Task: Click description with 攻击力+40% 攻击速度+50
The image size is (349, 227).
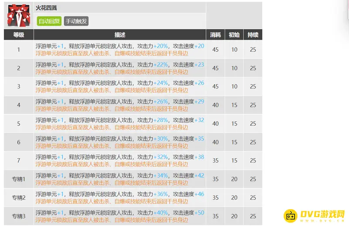Action: coord(120,216)
